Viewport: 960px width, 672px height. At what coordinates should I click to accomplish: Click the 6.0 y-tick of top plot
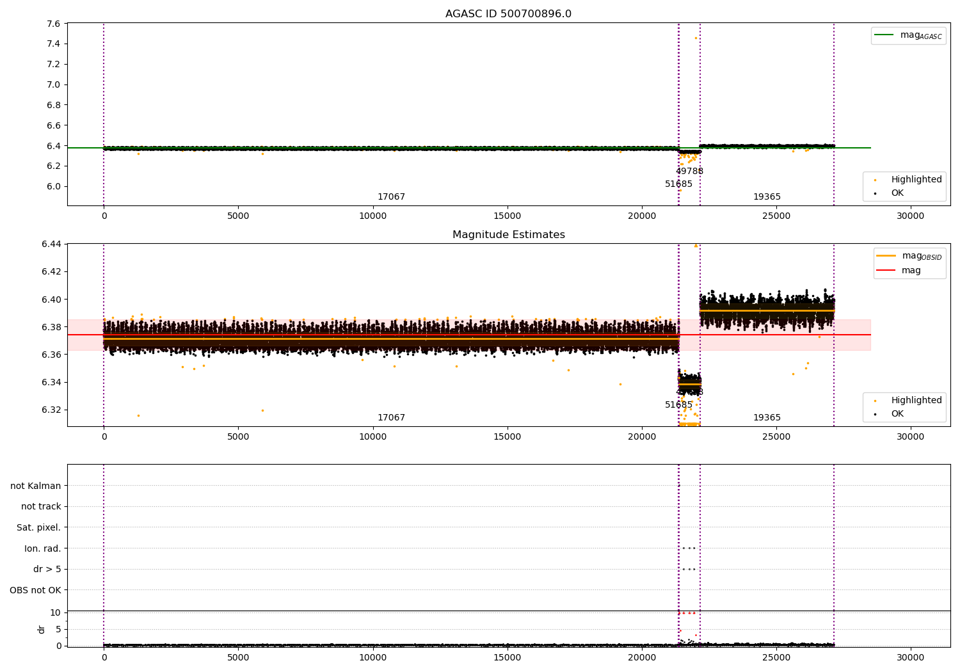point(54,187)
